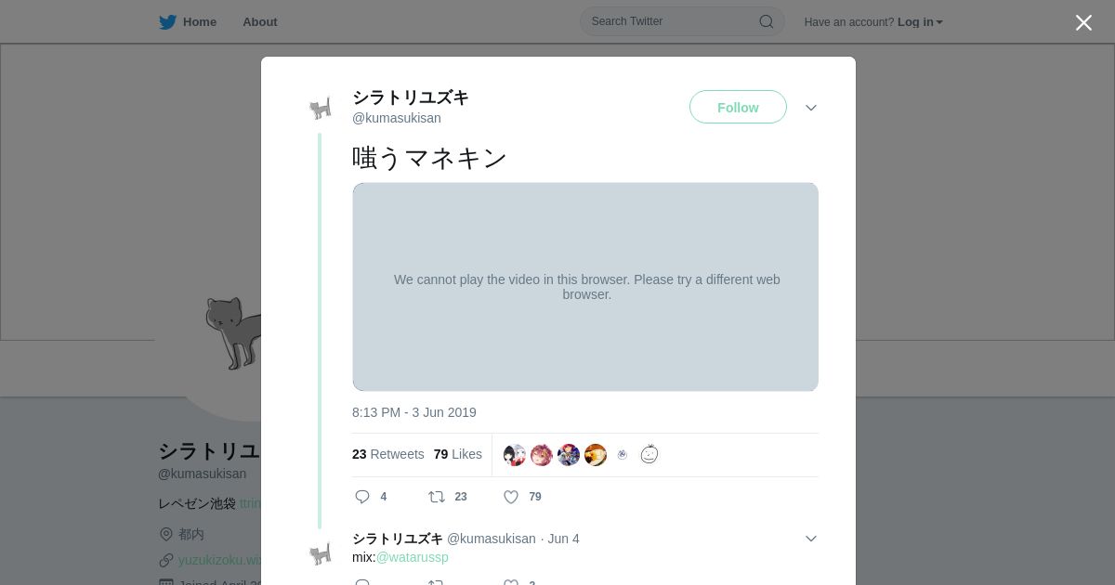Click the retweet icon under the tweet
1115x585 pixels.
[436, 497]
